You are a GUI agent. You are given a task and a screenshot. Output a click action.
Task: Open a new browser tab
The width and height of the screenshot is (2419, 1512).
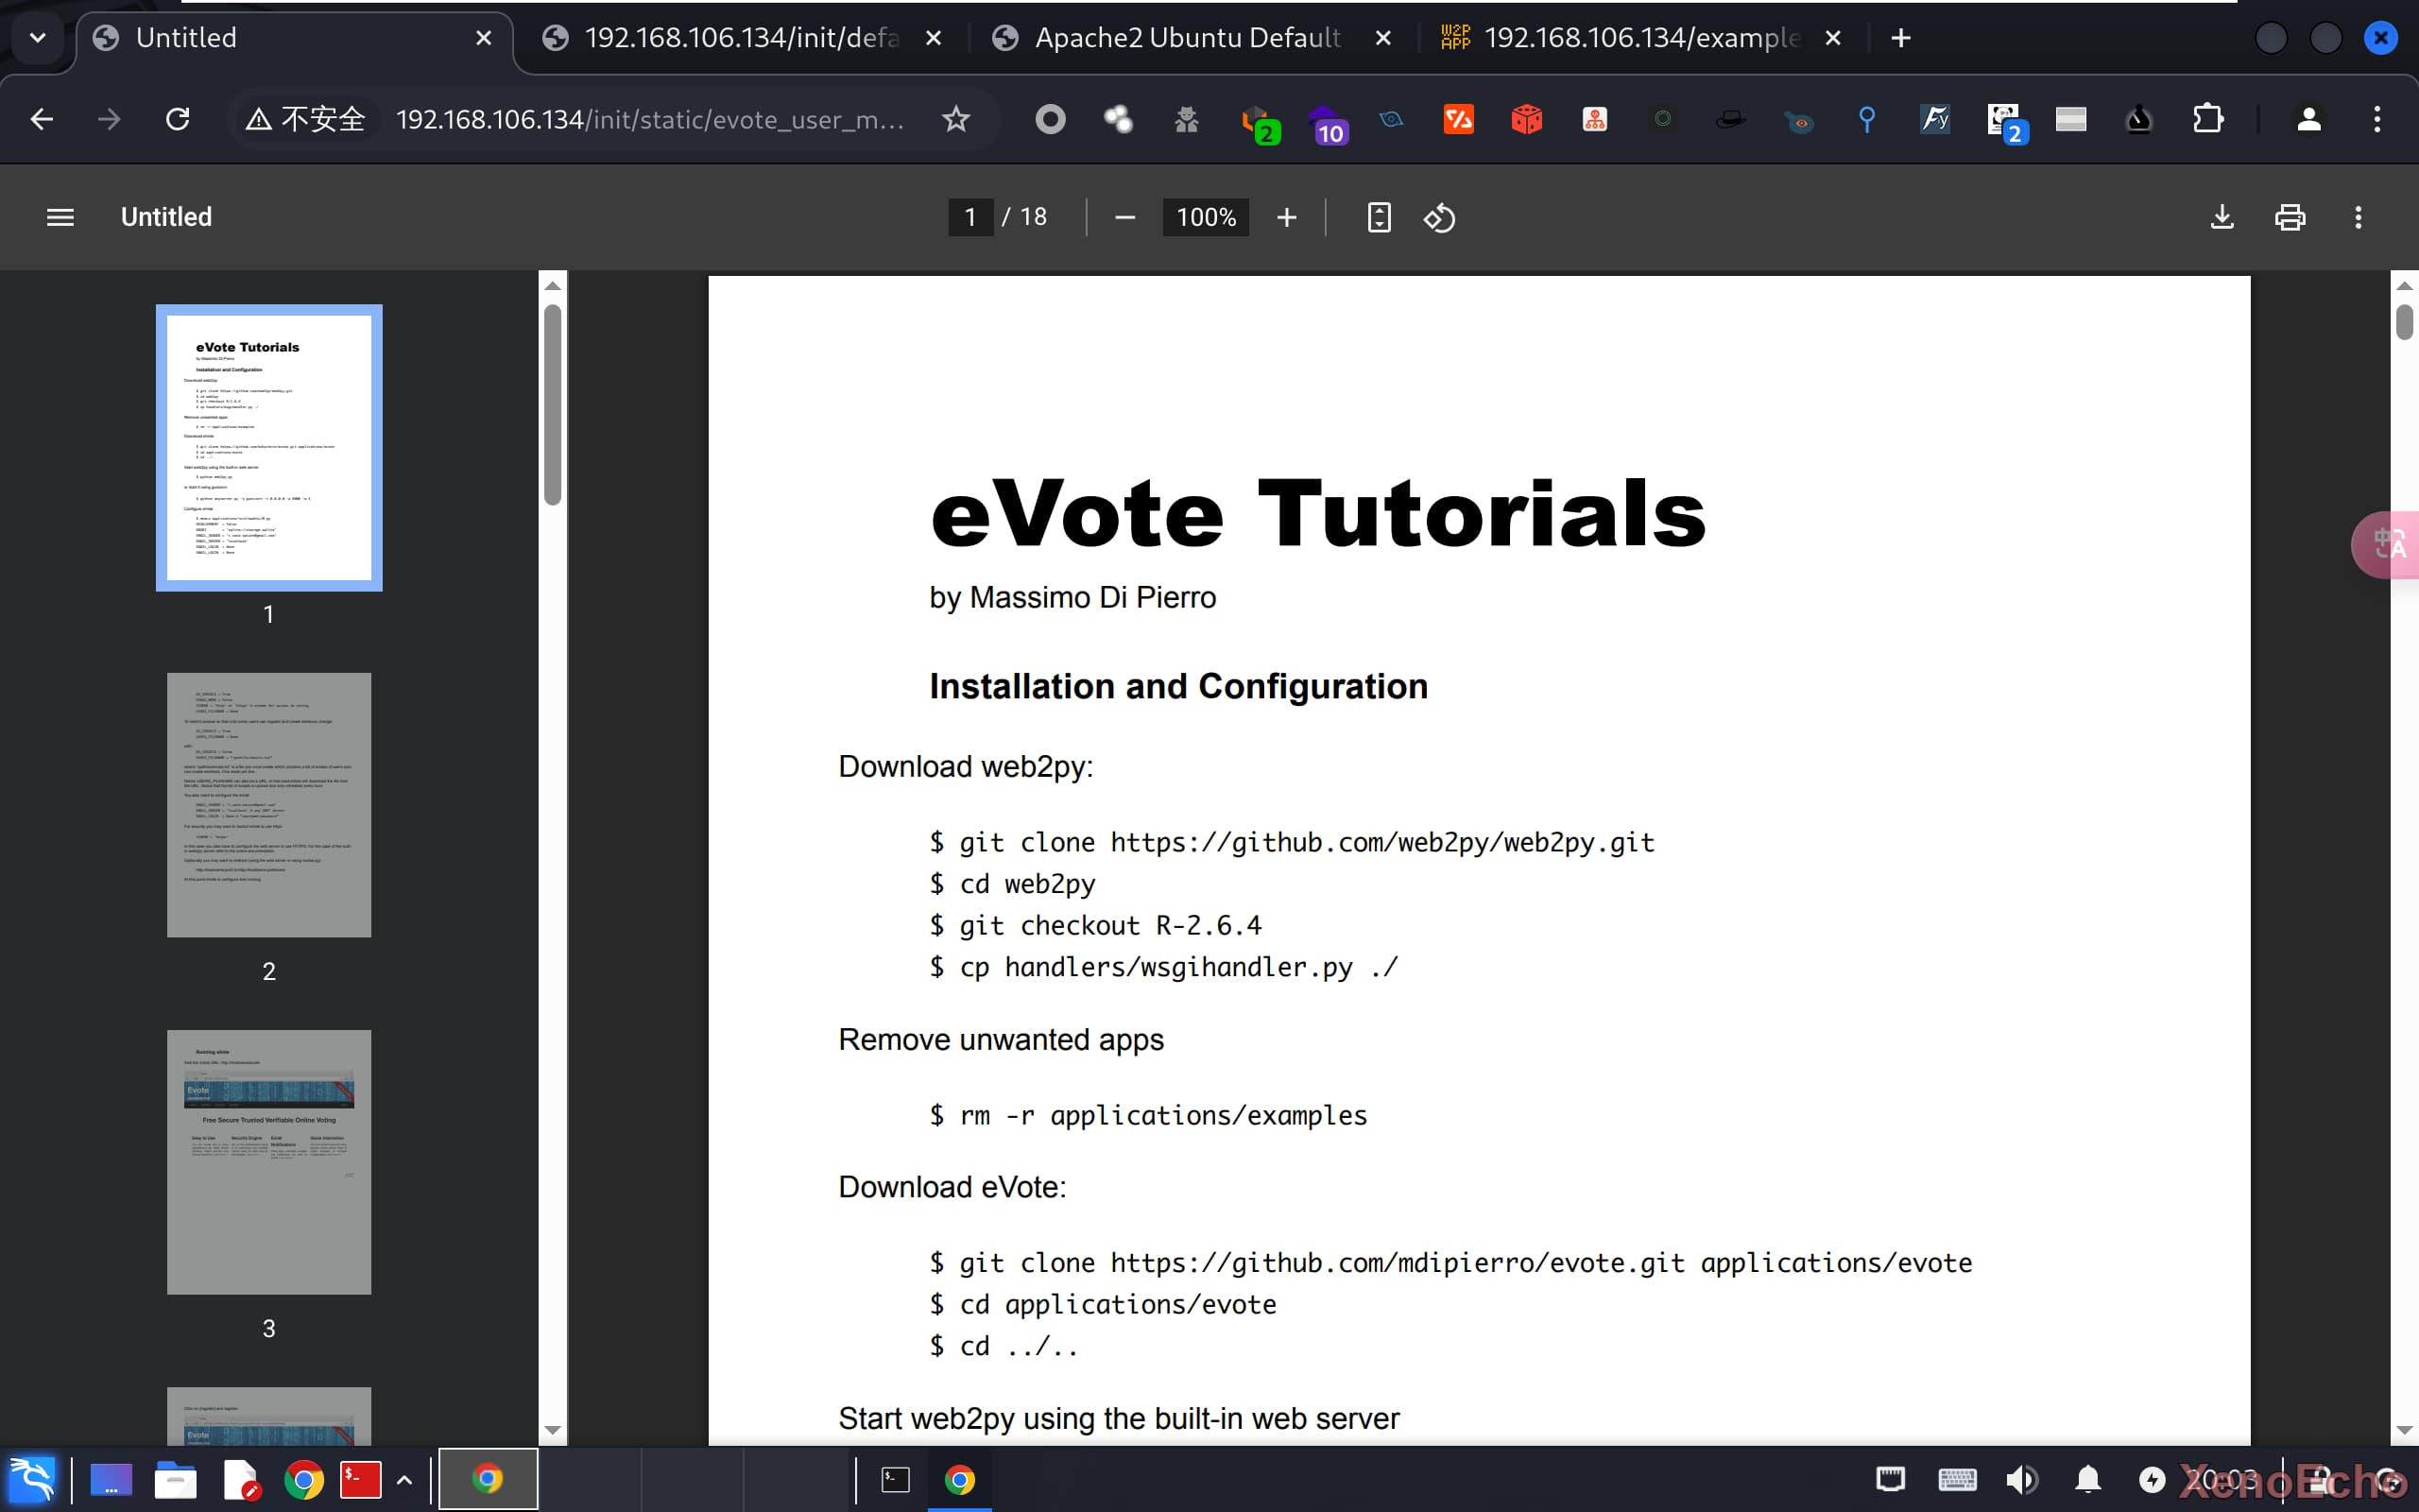click(x=1900, y=38)
